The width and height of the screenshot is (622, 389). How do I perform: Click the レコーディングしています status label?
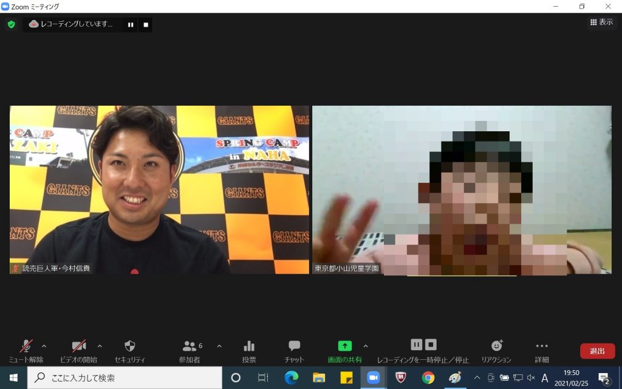[x=77, y=24]
